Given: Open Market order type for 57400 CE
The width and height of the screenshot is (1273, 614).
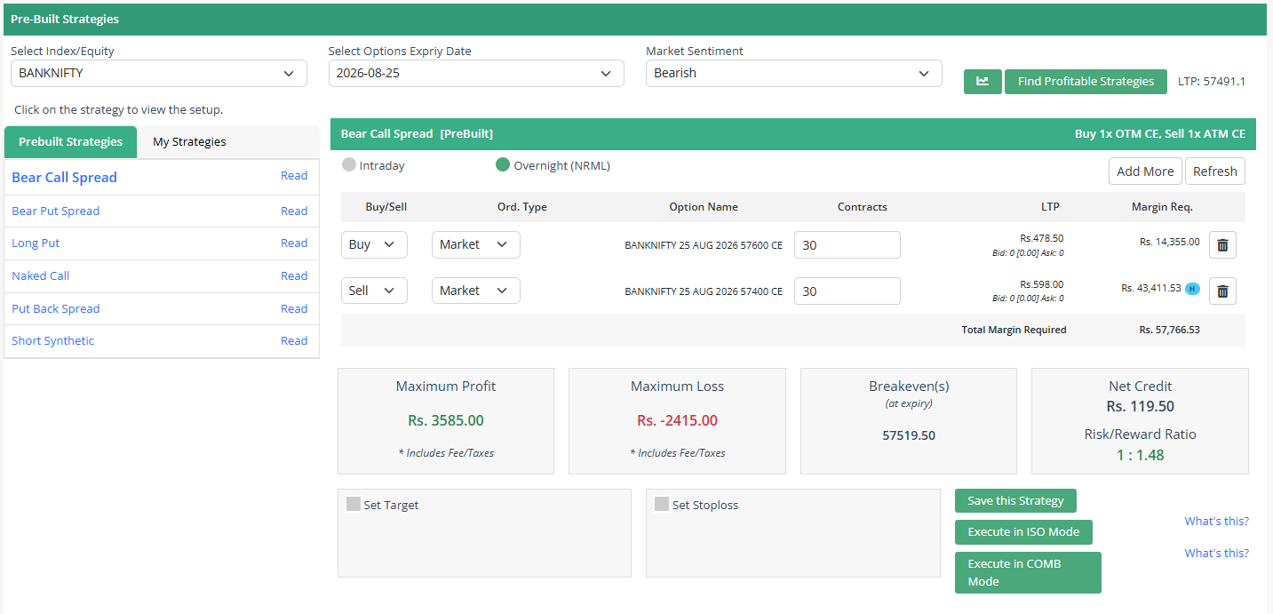Looking at the screenshot, I should point(476,291).
